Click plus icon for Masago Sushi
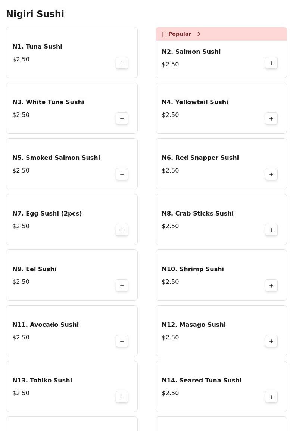 pos(271,341)
